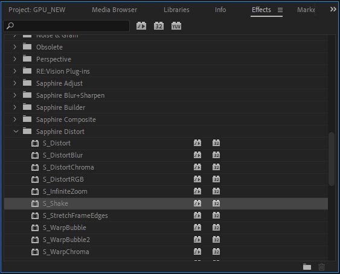This screenshot has height=274, width=340.
Task: Click the S_WarpBubble effect icon
Action: [x=35, y=228]
